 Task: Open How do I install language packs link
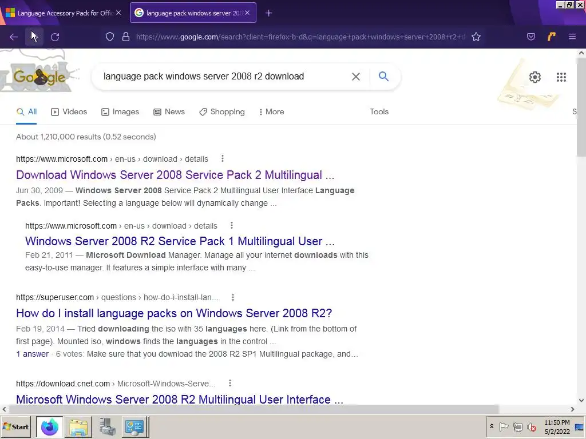point(174,313)
